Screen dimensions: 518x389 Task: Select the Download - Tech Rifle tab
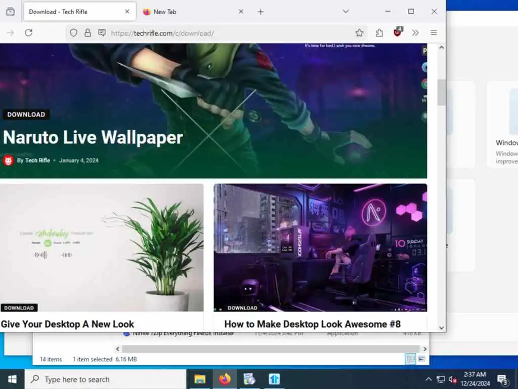(79, 12)
